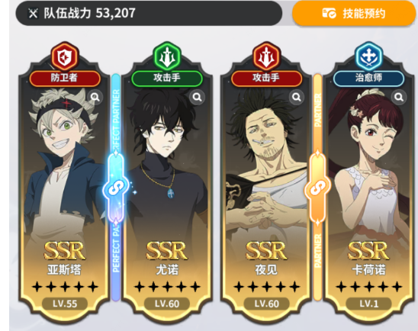The width and height of the screenshot is (418, 331).
Task: Select the 防卫者 role label
Action: [65, 79]
